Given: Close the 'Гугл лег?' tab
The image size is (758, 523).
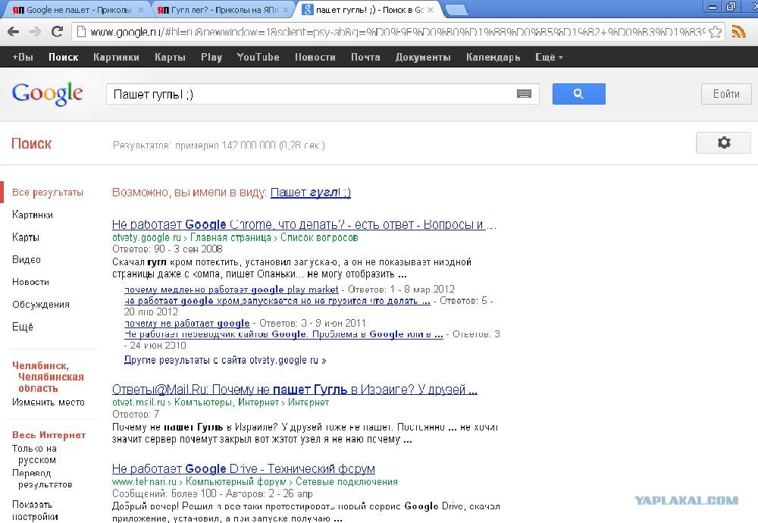Looking at the screenshot, I should click(x=286, y=10).
